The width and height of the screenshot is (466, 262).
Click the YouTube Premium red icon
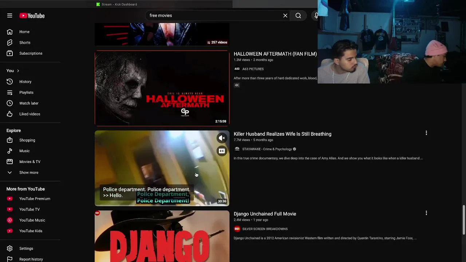coord(10,199)
